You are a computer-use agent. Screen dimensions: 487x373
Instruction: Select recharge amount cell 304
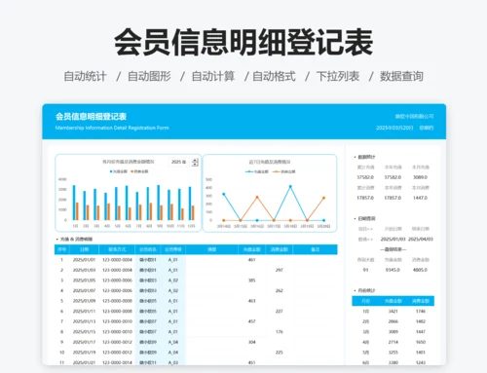tap(252, 342)
